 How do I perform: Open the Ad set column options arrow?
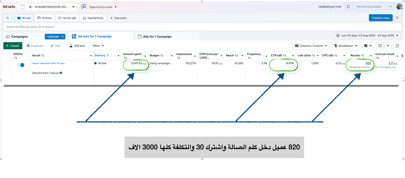91,56
